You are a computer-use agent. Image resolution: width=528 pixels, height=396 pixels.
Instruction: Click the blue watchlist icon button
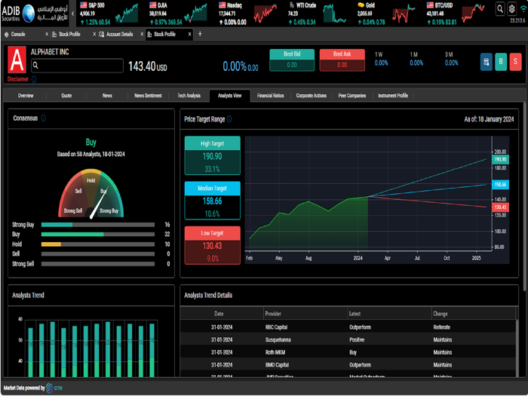point(487,62)
